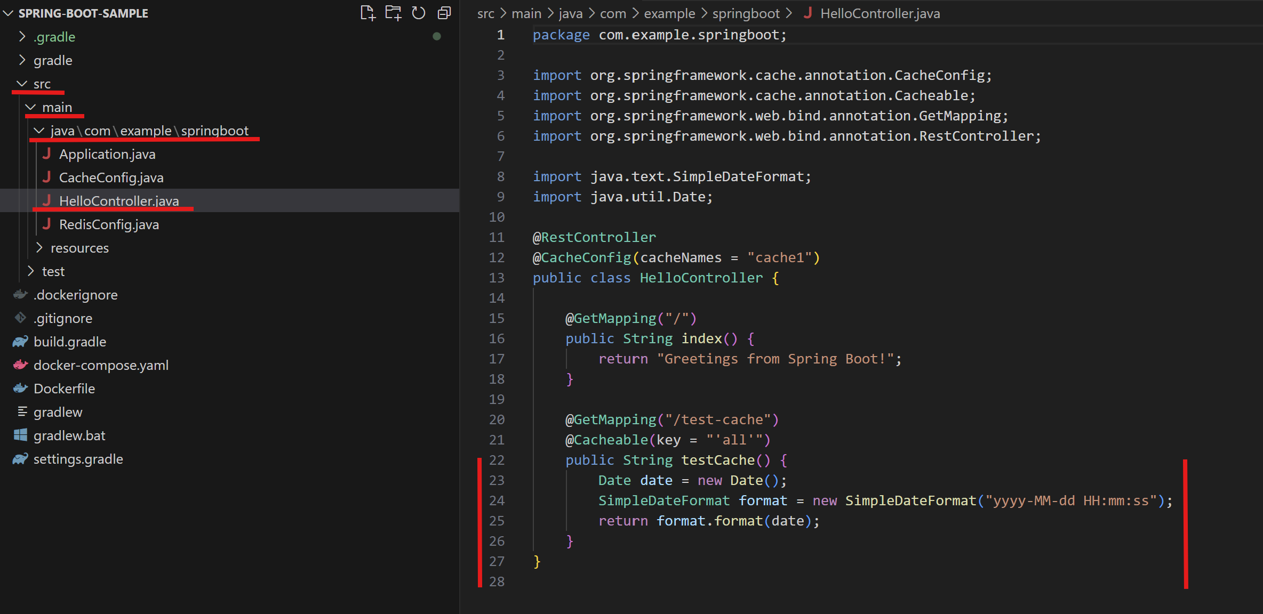Open docker-compose.yaml file
Screen dimensions: 1263x614
[x=101, y=365]
